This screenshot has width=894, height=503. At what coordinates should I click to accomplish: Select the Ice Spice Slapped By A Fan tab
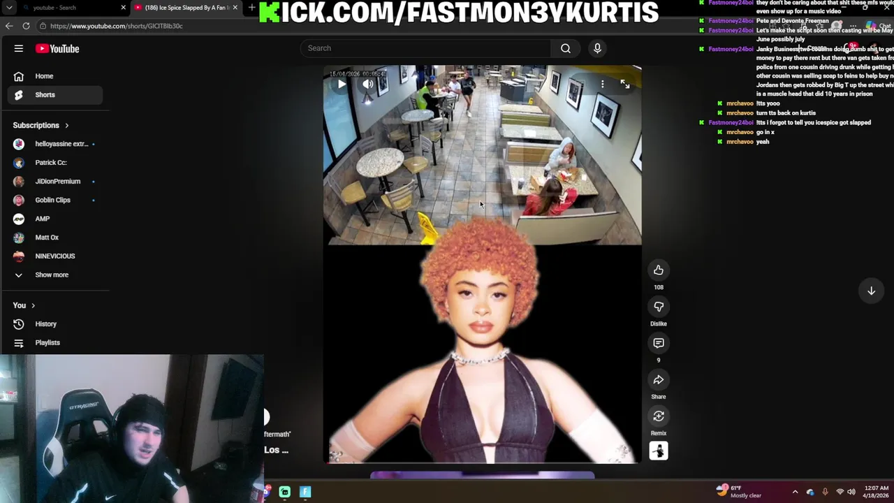(x=186, y=8)
